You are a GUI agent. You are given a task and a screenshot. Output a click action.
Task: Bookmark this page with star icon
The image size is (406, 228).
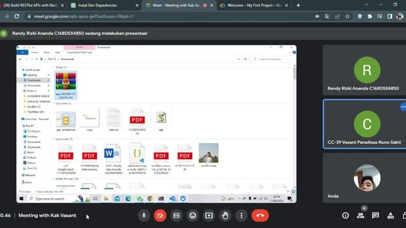click(x=347, y=16)
